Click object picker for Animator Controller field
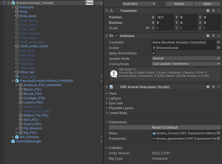Screen dimensions: 222x164 click(x=218, y=42)
